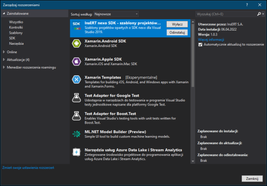
Task: Expand the Online category
Action: (12, 52)
